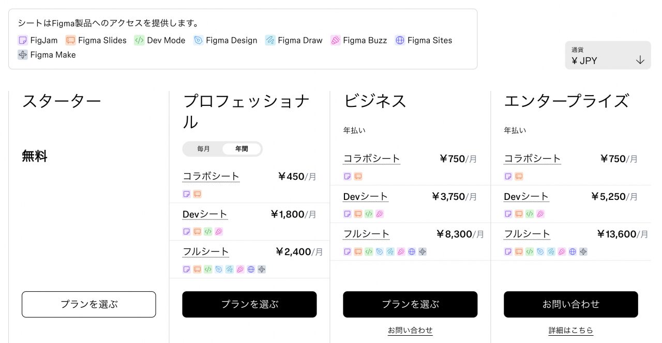Click the Dev Mode icon in the legend
The height and width of the screenshot is (343, 662).
139,40
